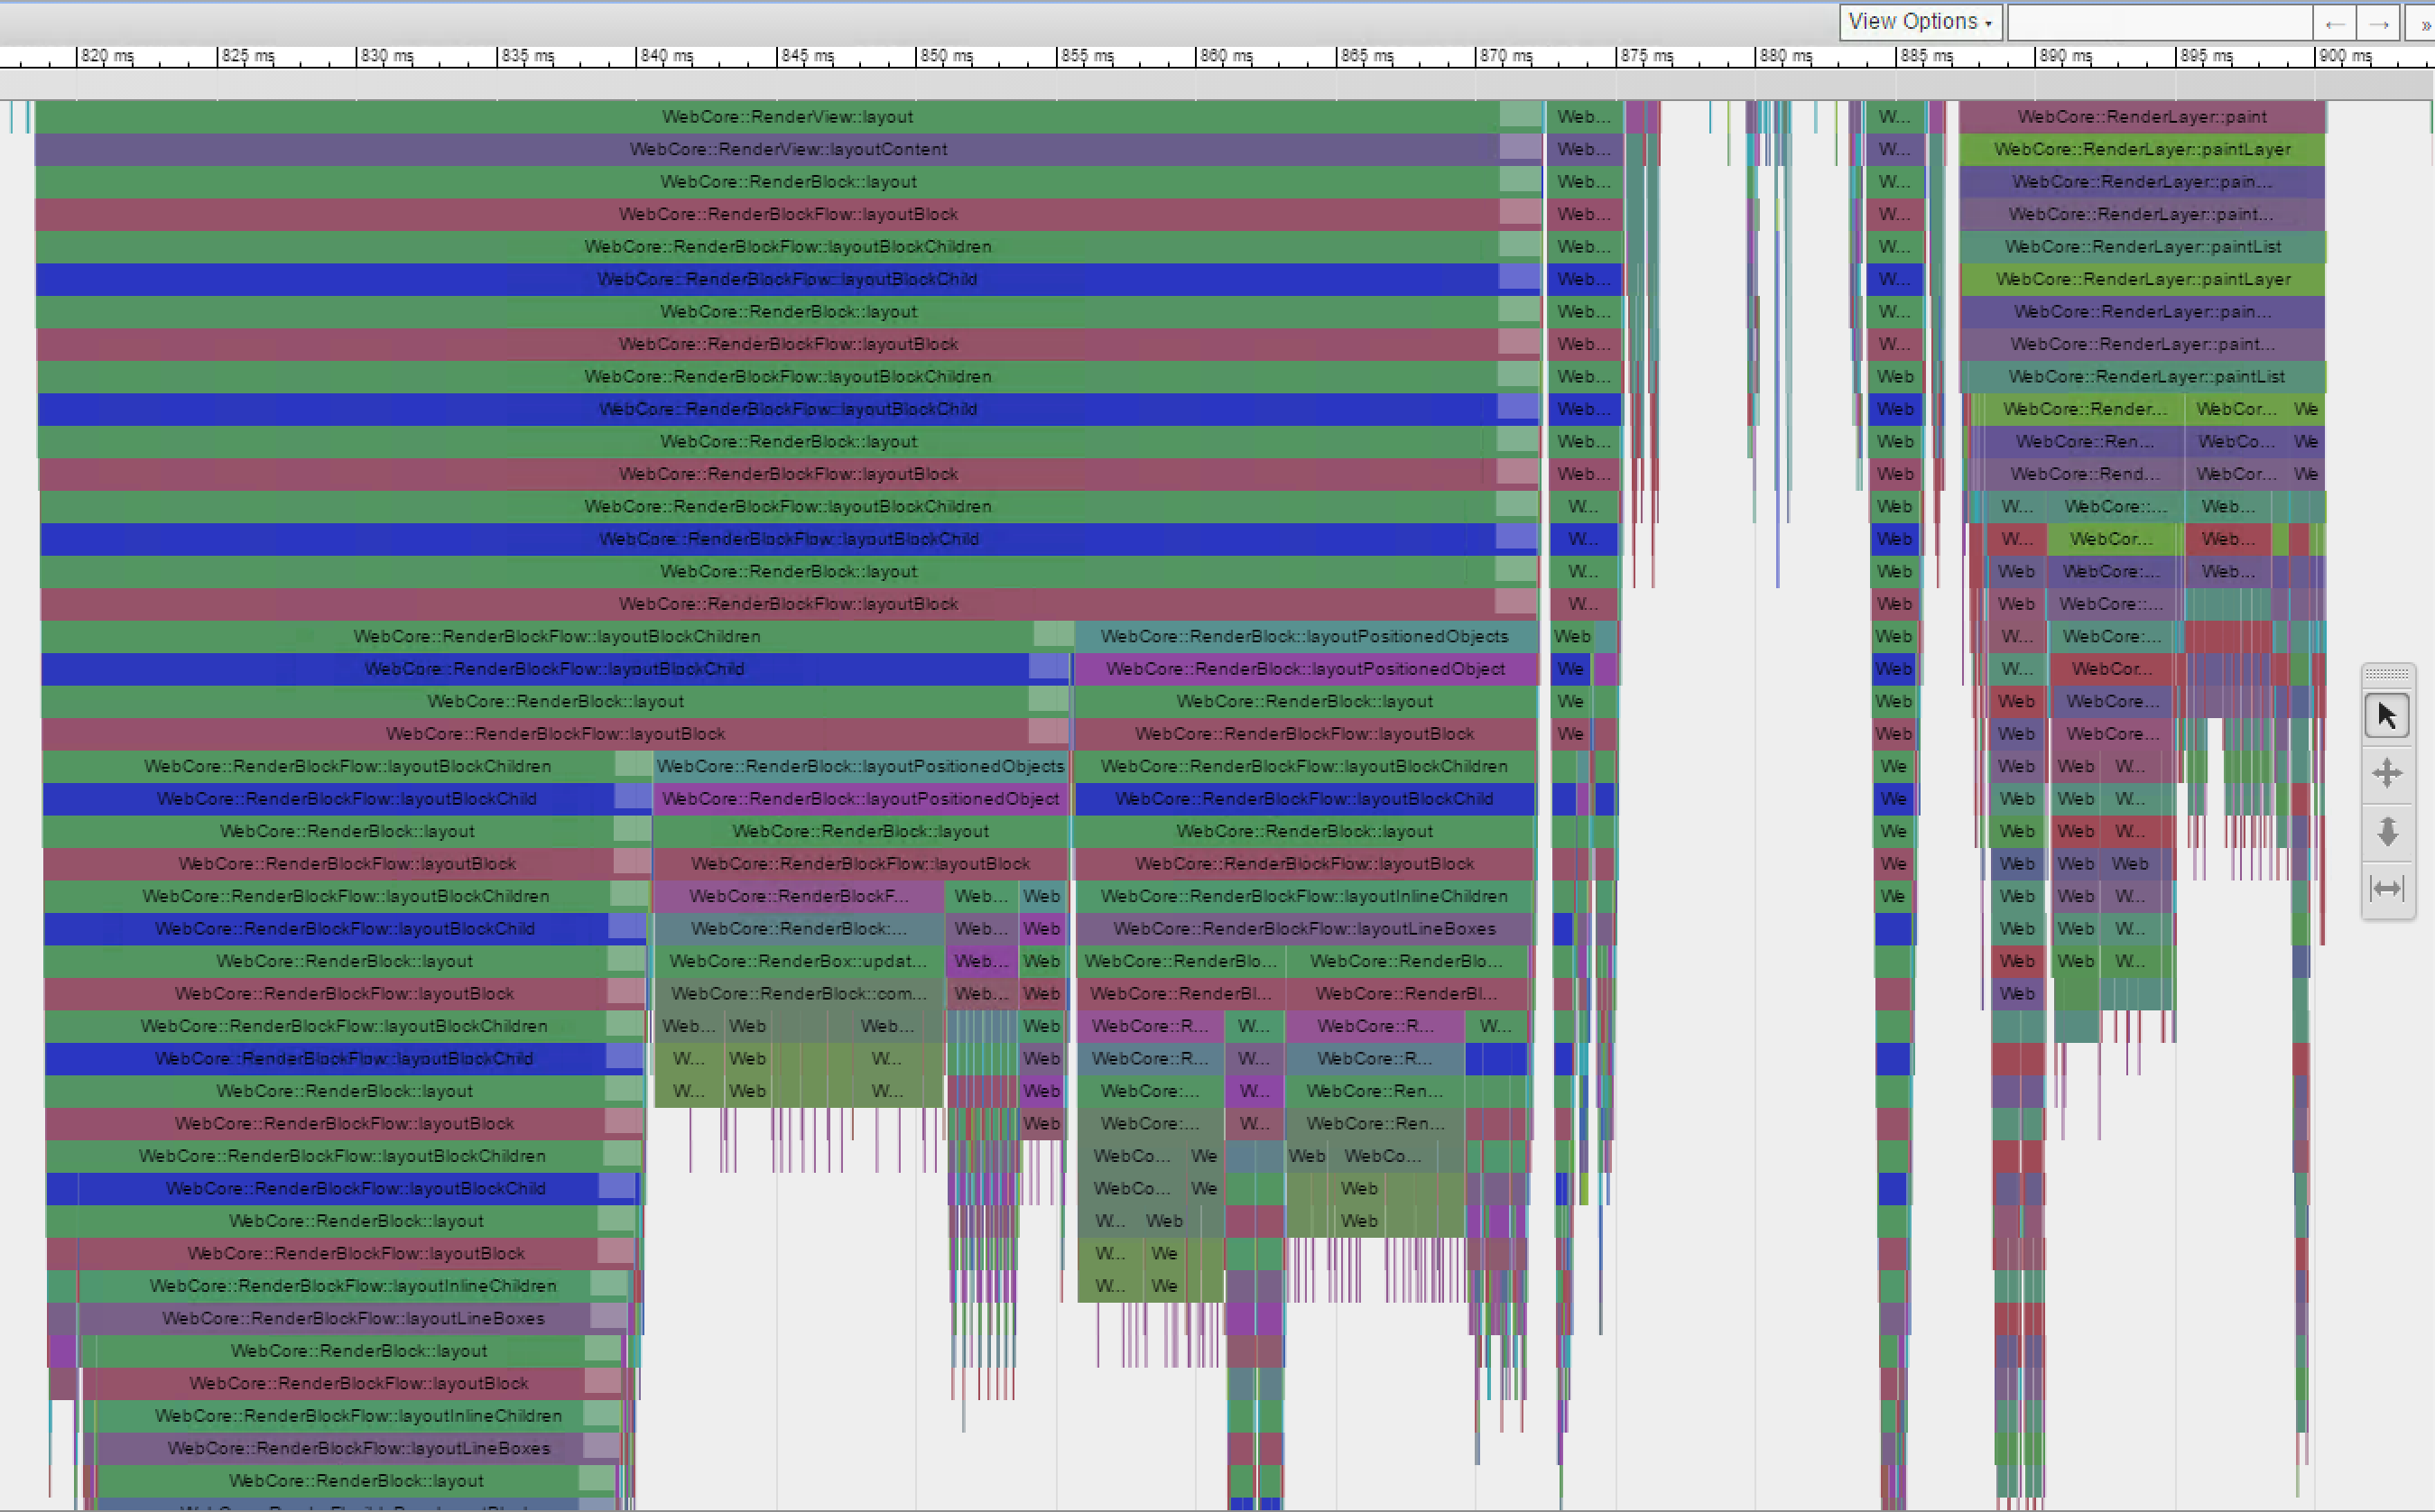Click the 850 ms ruler mark
The height and width of the screenshot is (1512, 2435).
945,56
